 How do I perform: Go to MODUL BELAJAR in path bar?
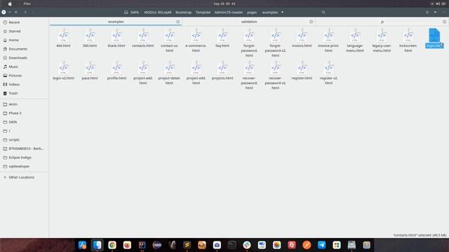click(x=157, y=13)
